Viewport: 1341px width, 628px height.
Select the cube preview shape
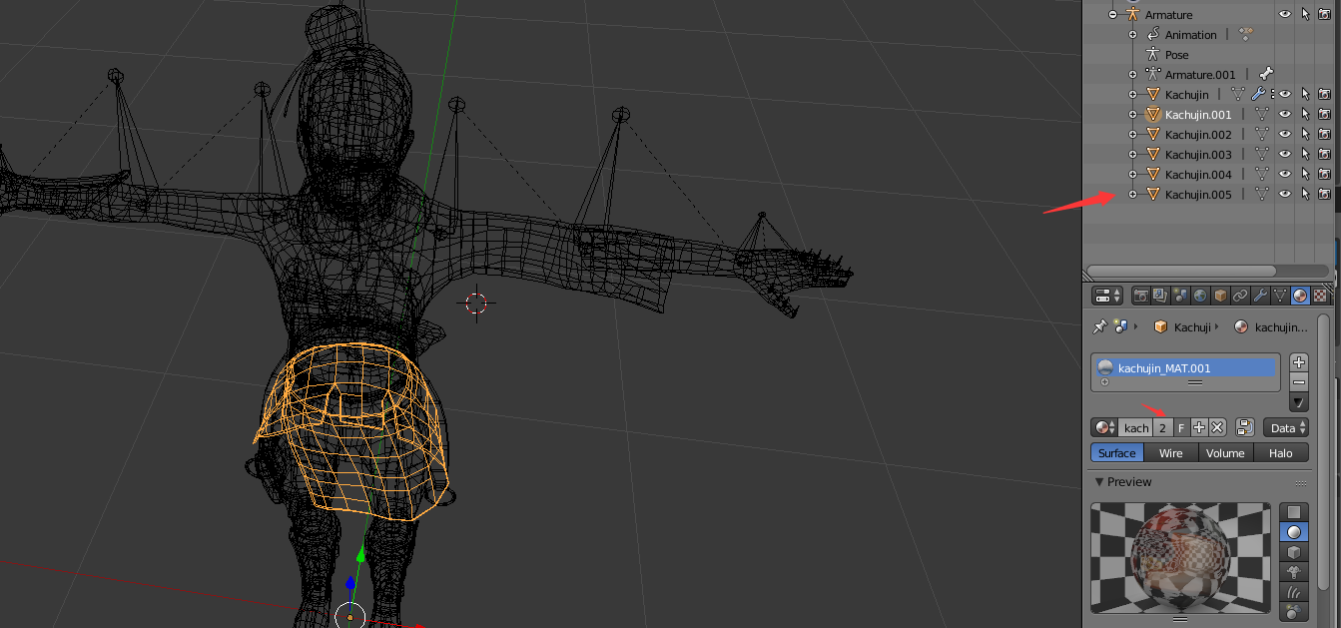(1293, 552)
